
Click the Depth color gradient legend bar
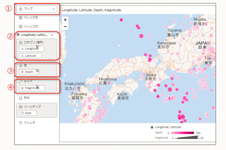[x=182, y=133]
